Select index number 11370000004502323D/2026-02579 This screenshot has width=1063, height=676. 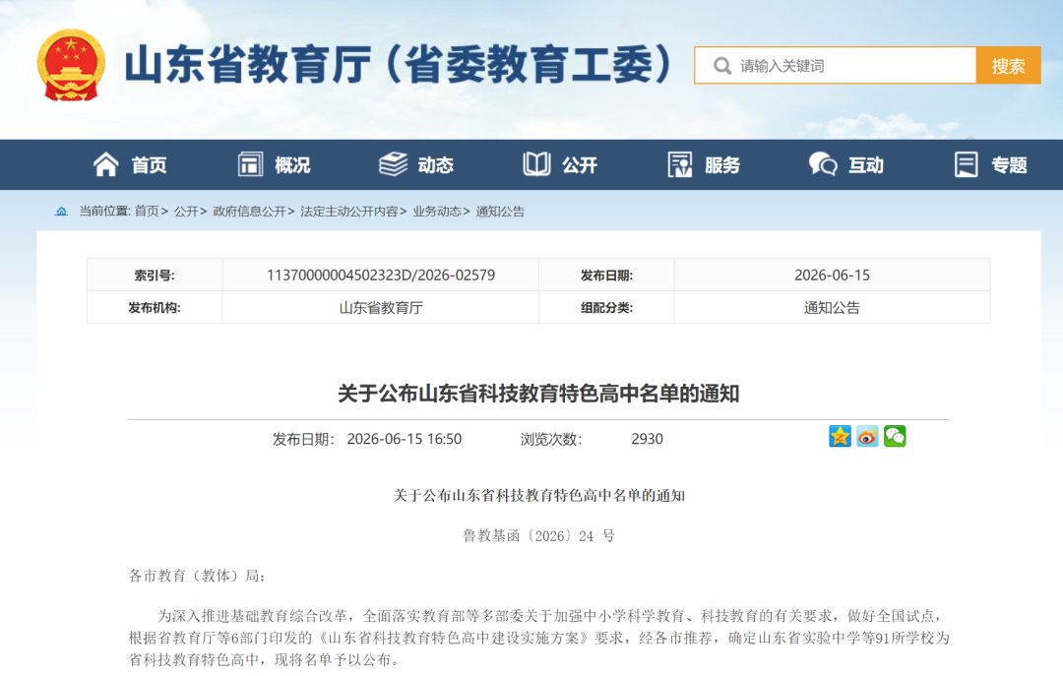click(x=381, y=276)
